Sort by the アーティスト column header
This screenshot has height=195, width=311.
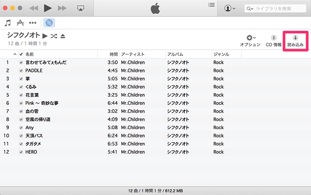tap(133, 54)
